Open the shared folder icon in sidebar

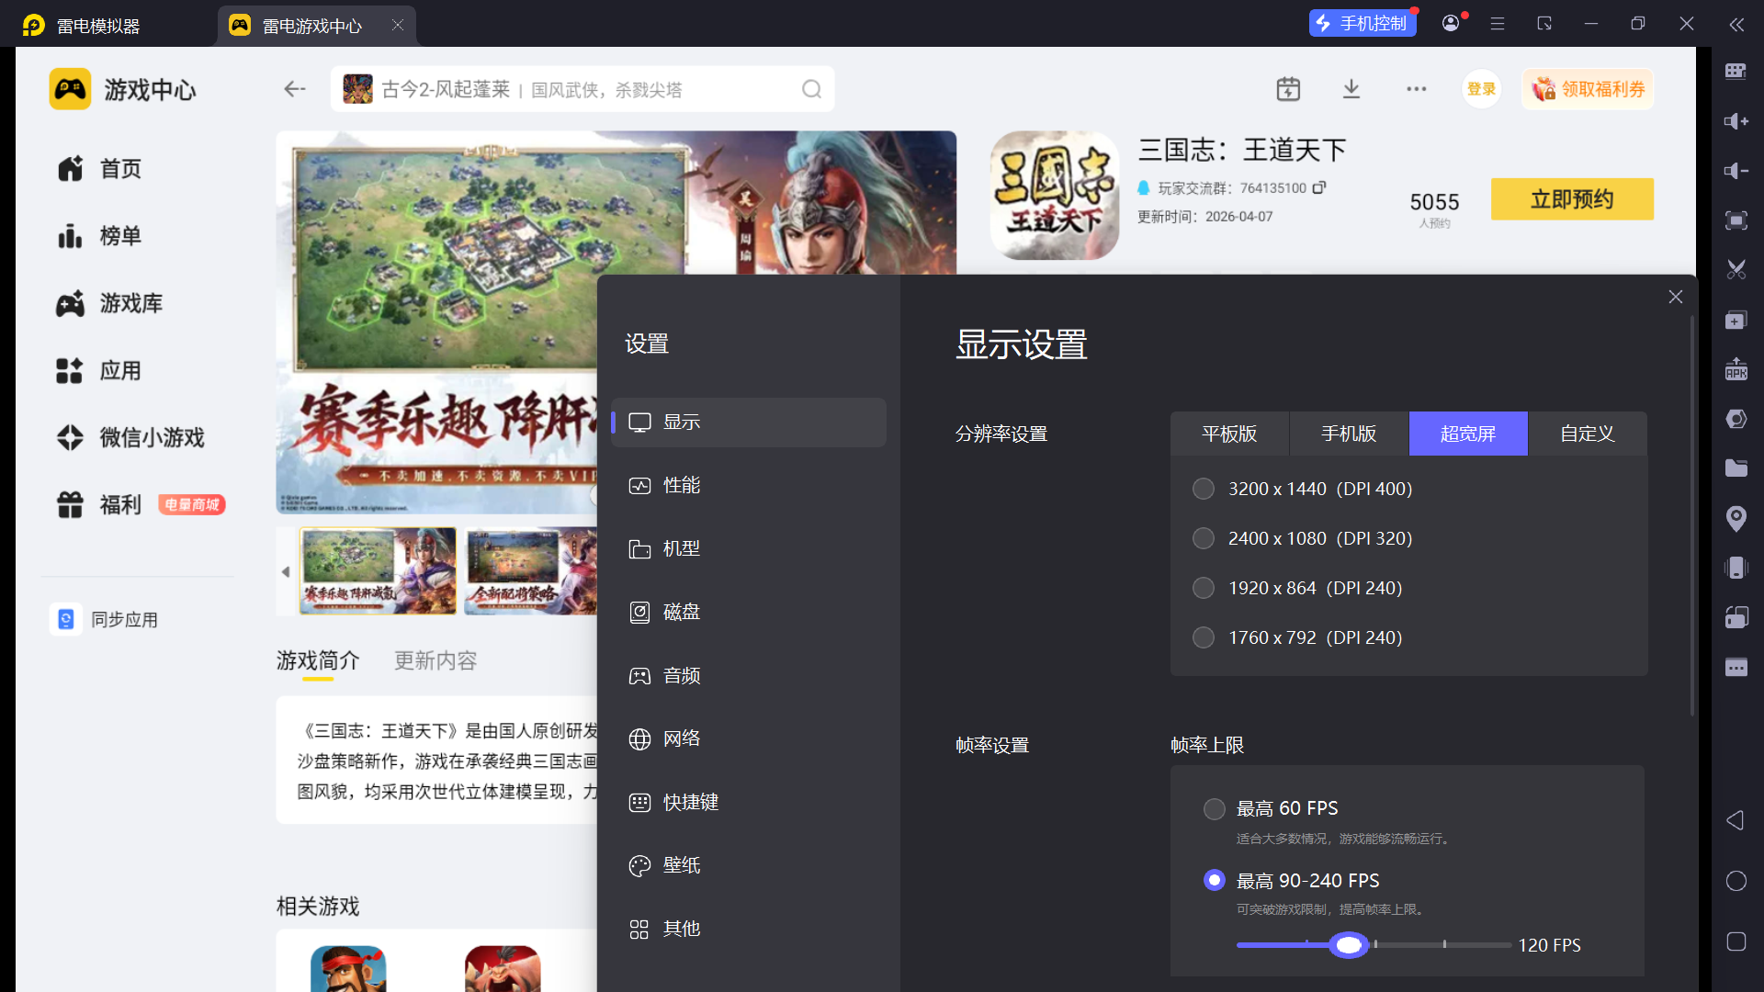pos(1736,468)
